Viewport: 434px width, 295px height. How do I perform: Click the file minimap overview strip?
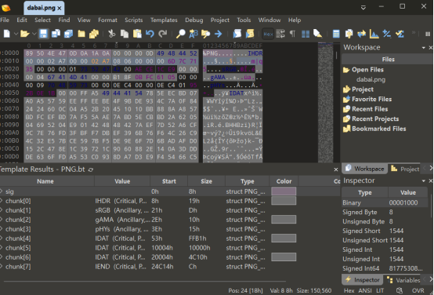click(x=325, y=103)
